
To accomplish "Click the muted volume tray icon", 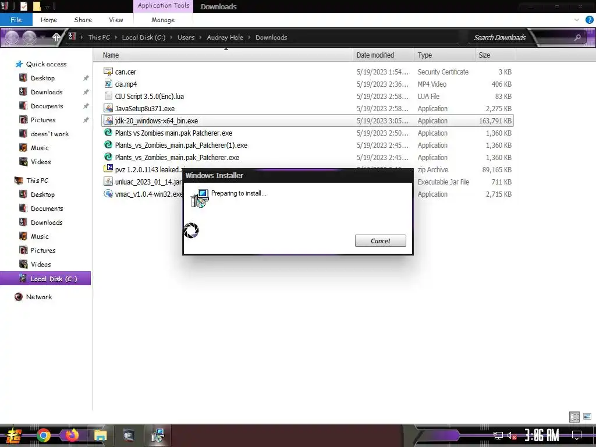I will (x=511, y=435).
